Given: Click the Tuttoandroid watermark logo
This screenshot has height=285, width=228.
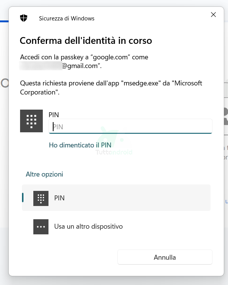Looking at the screenshot, I should coord(114,144).
